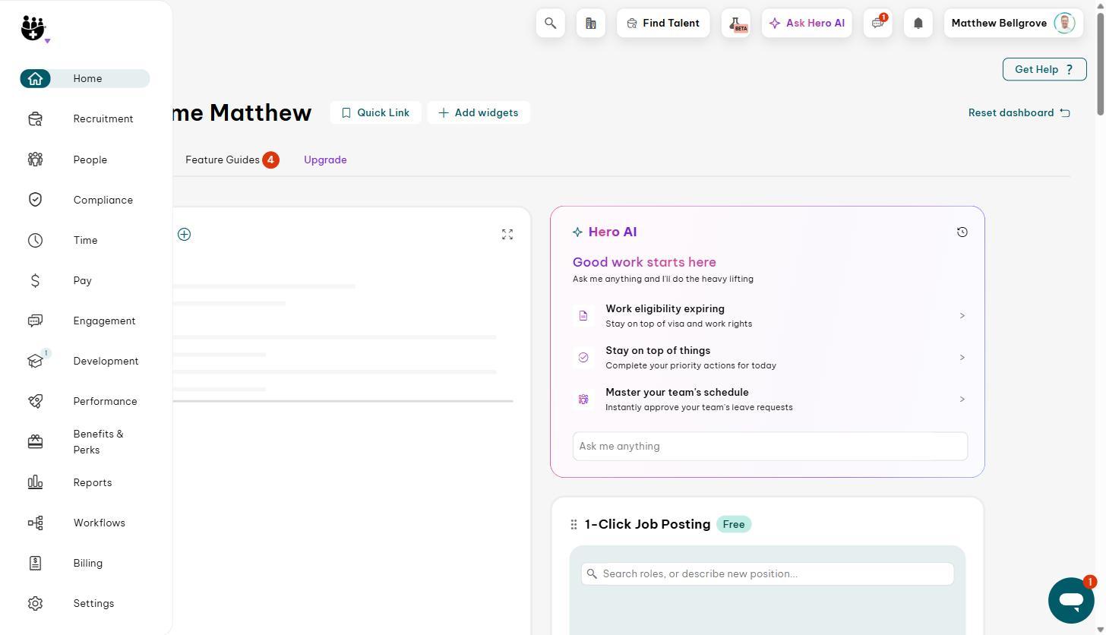Open the Benefits & Perks label

pos(99,442)
